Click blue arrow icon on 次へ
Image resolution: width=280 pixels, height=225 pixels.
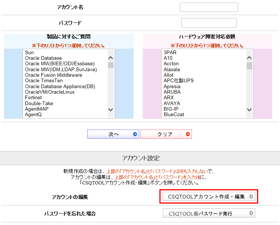click(135, 134)
